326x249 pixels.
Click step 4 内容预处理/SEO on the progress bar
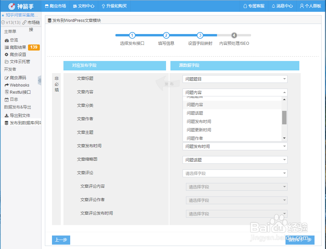[234, 35]
